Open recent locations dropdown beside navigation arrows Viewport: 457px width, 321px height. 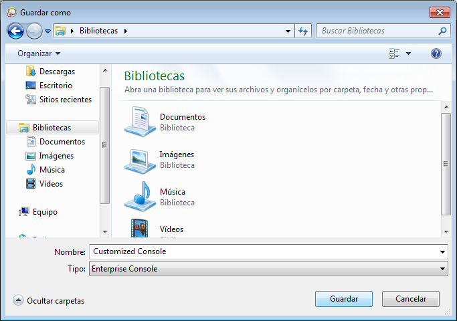point(48,31)
